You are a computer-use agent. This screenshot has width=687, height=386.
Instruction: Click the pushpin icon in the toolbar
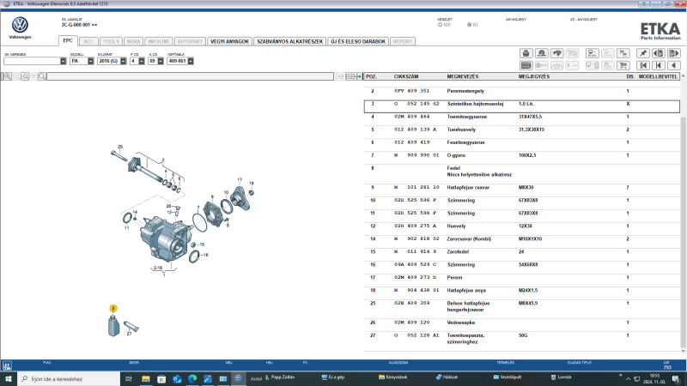[642, 53]
